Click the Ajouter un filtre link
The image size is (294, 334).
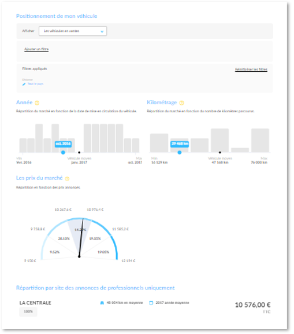pos(36,49)
